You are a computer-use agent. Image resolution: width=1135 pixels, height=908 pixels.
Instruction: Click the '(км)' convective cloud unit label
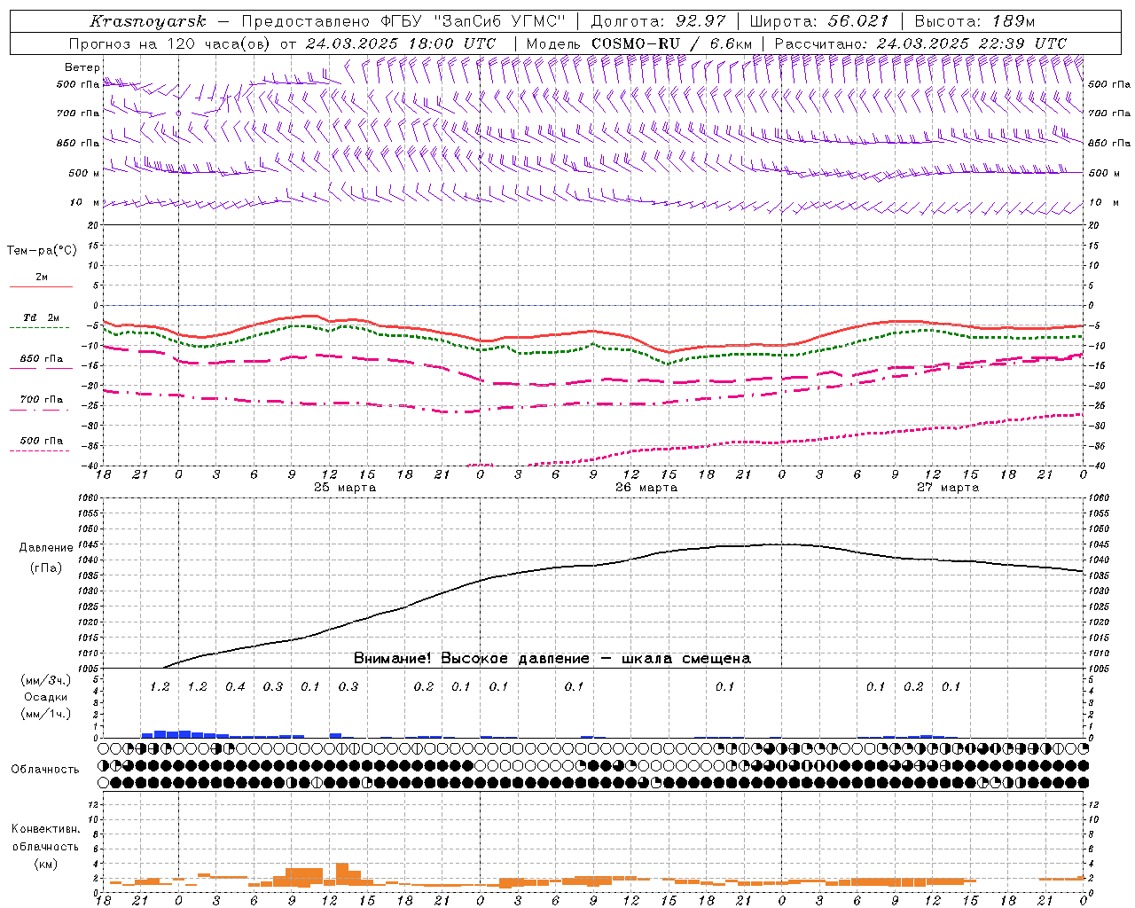click(x=45, y=864)
